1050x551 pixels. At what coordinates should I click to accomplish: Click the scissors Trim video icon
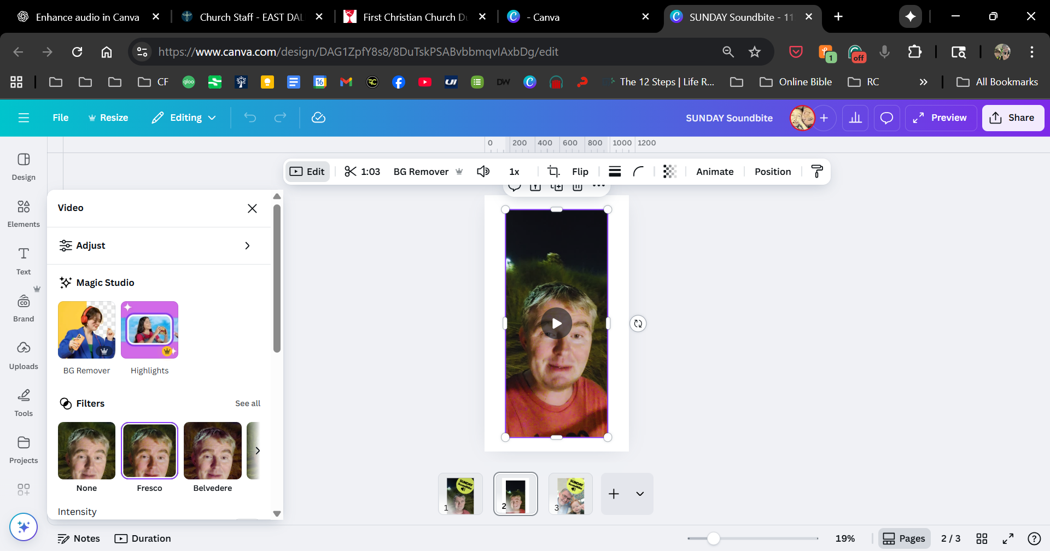[351, 172]
